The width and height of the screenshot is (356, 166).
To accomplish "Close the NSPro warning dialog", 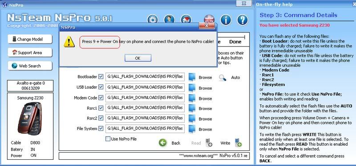I will pyautogui.click(x=206, y=26).
